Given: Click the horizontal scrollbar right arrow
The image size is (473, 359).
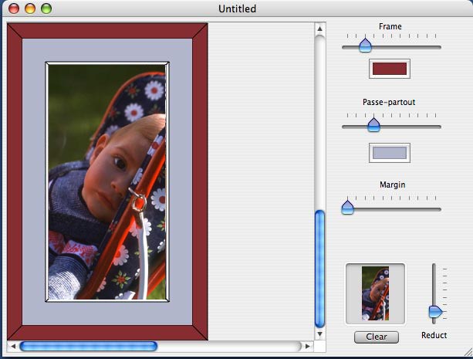Looking at the screenshot, I should coord(308,346).
